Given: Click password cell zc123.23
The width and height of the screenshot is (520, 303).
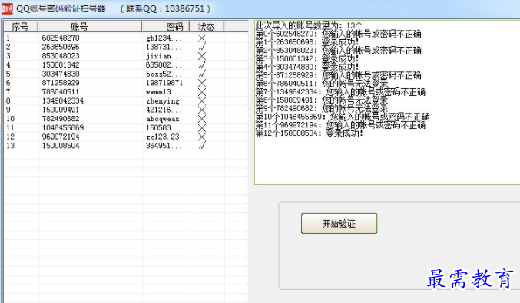Looking at the screenshot, I should (x=163, y=137).
